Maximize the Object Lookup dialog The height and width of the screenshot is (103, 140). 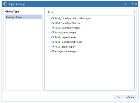pos(132,4)
